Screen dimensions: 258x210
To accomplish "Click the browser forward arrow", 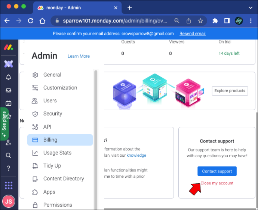I will 19,21.
